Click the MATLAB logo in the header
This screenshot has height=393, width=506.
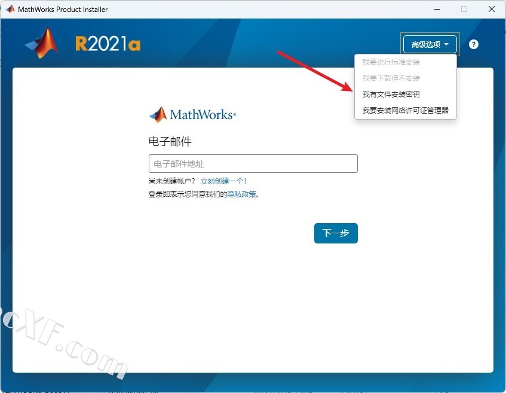[x=42, y=43]
